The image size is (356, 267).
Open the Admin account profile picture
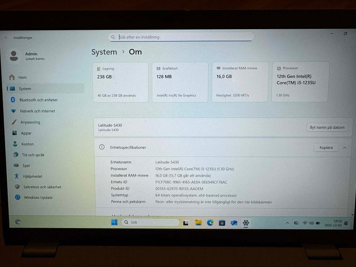(x=14, y=56)
